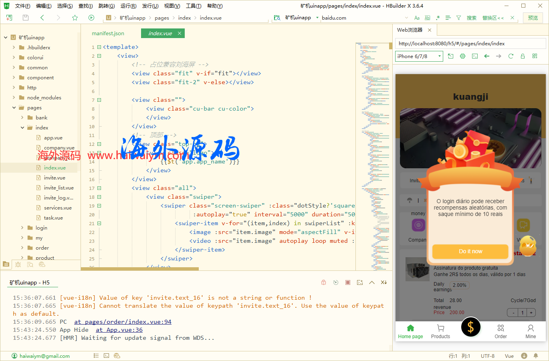Viewport: 549px width, 361px height.
Task: Open the pages/order/index.vue:94 link
Action: (x=123, y=322)
